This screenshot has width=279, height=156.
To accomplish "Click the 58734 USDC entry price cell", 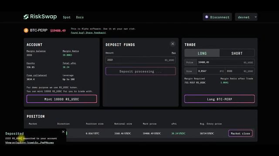I will (x=207, y=133).
